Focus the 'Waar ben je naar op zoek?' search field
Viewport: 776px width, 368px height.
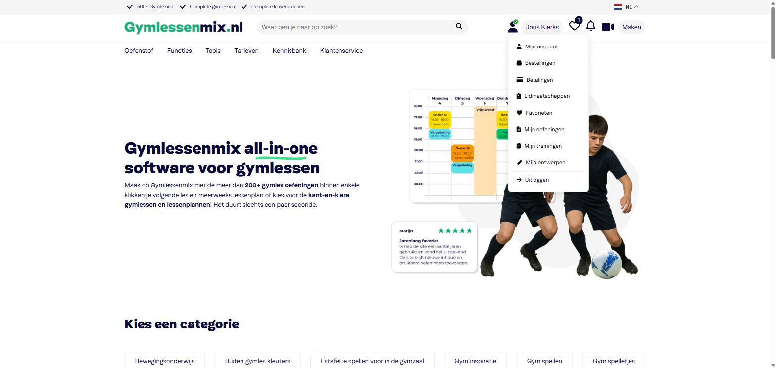pos(362,27)
